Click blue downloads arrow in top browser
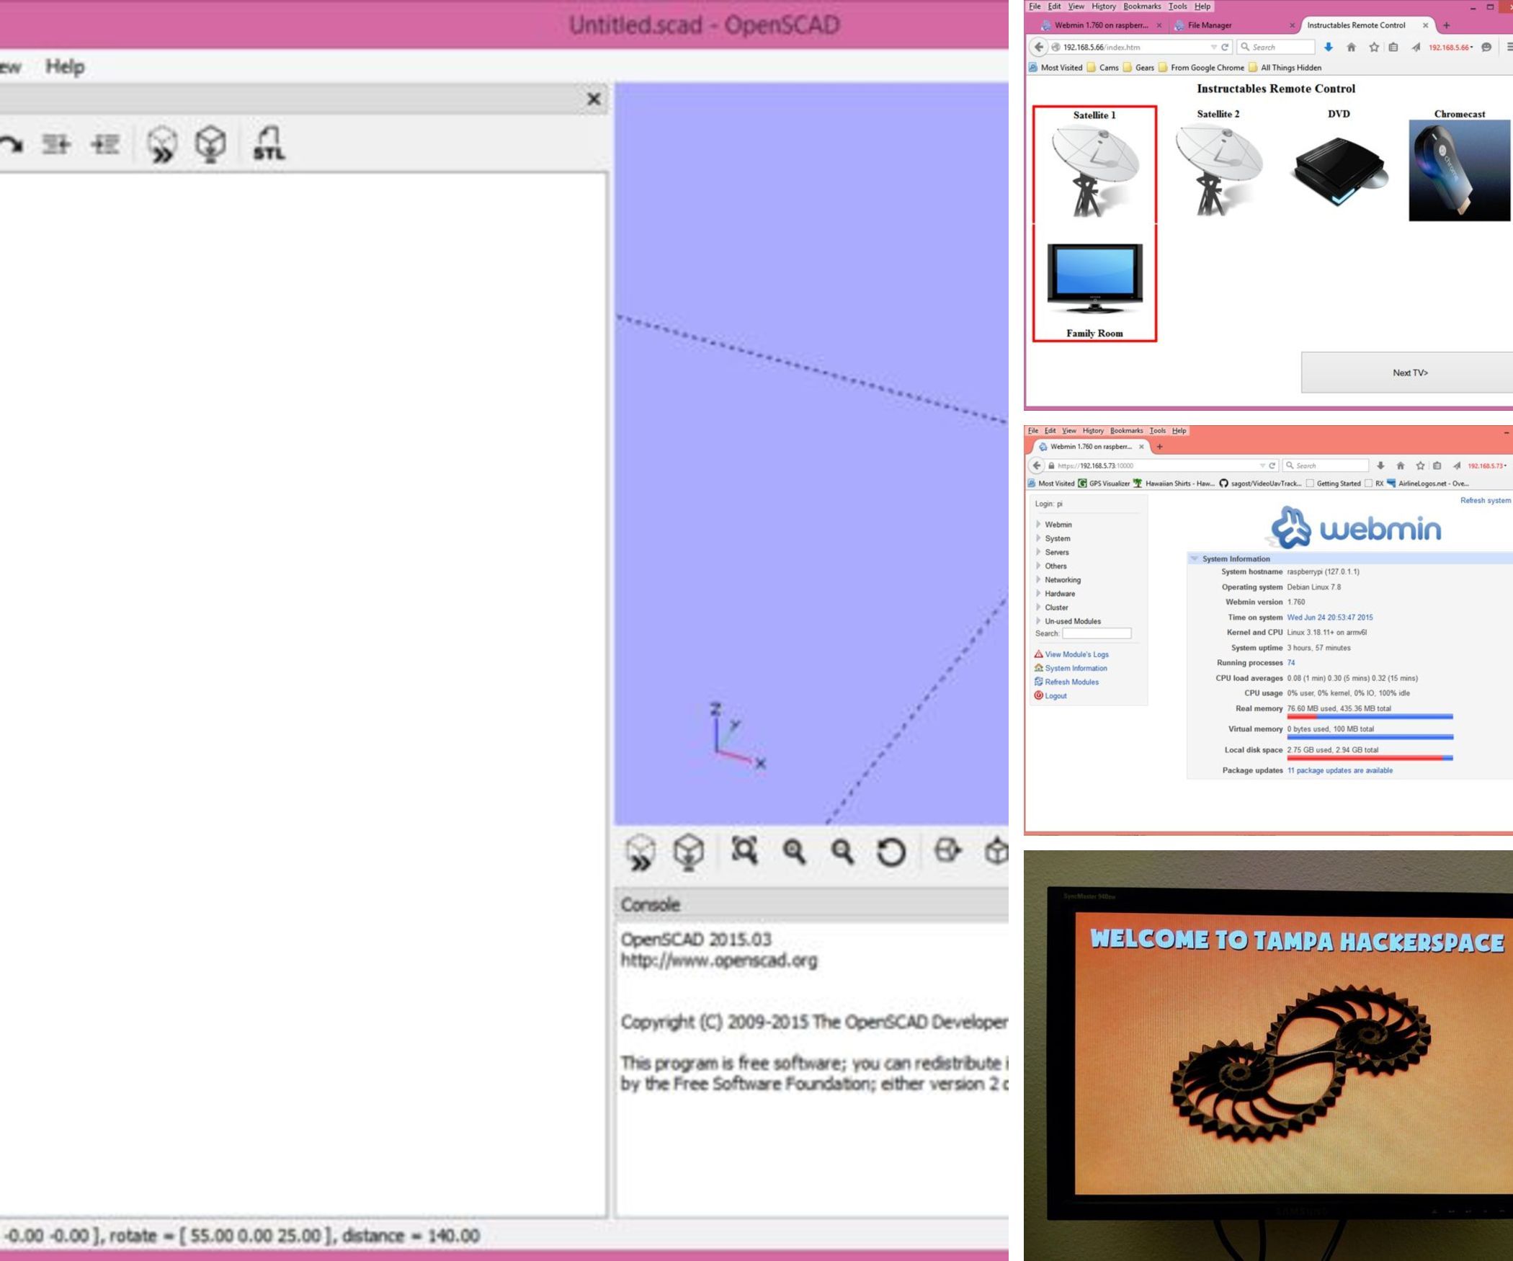Screen dimensions: 1513x1261 [1328, 48]
